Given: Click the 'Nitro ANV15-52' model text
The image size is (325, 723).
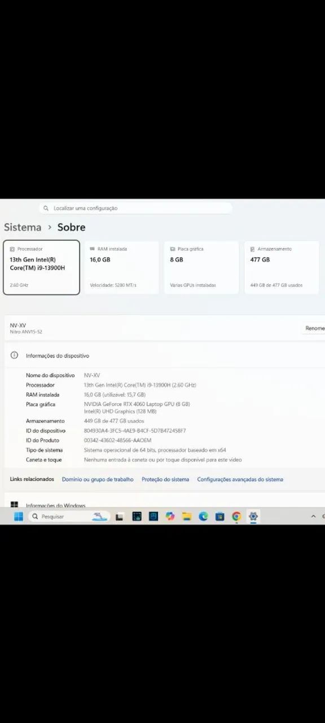Looking at the screenshot, I should click(x=26, y=332).
